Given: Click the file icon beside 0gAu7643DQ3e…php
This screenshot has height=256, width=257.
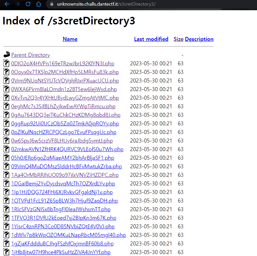Looking at the screenshot, I should point(6,114).
